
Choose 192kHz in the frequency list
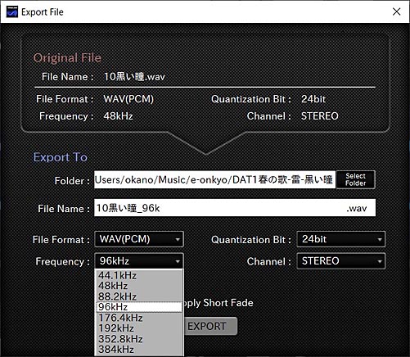click(139, 328)
